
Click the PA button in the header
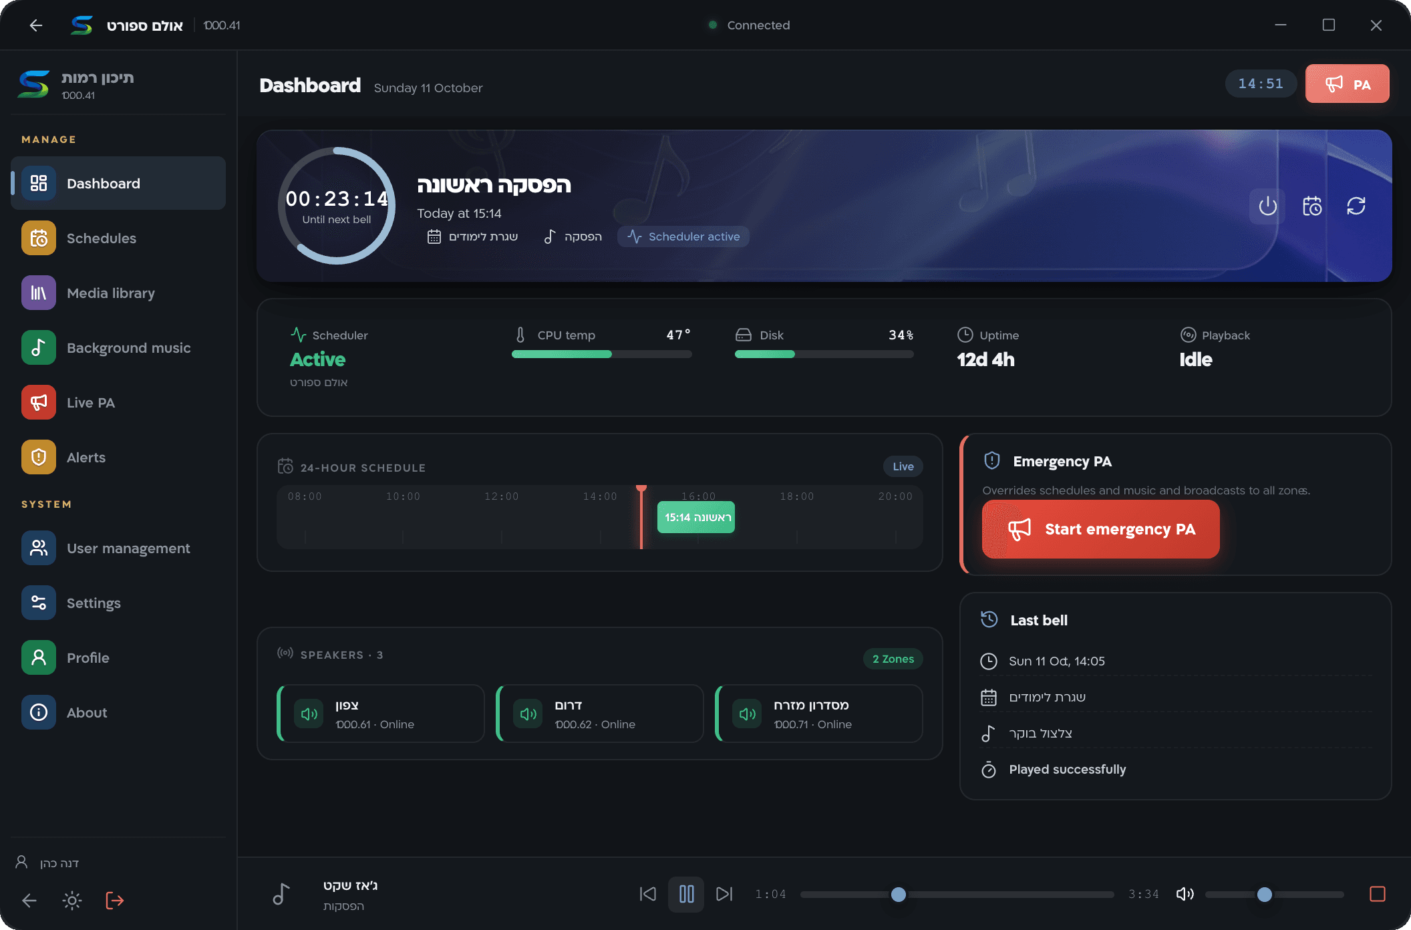tap(1348, 84)
